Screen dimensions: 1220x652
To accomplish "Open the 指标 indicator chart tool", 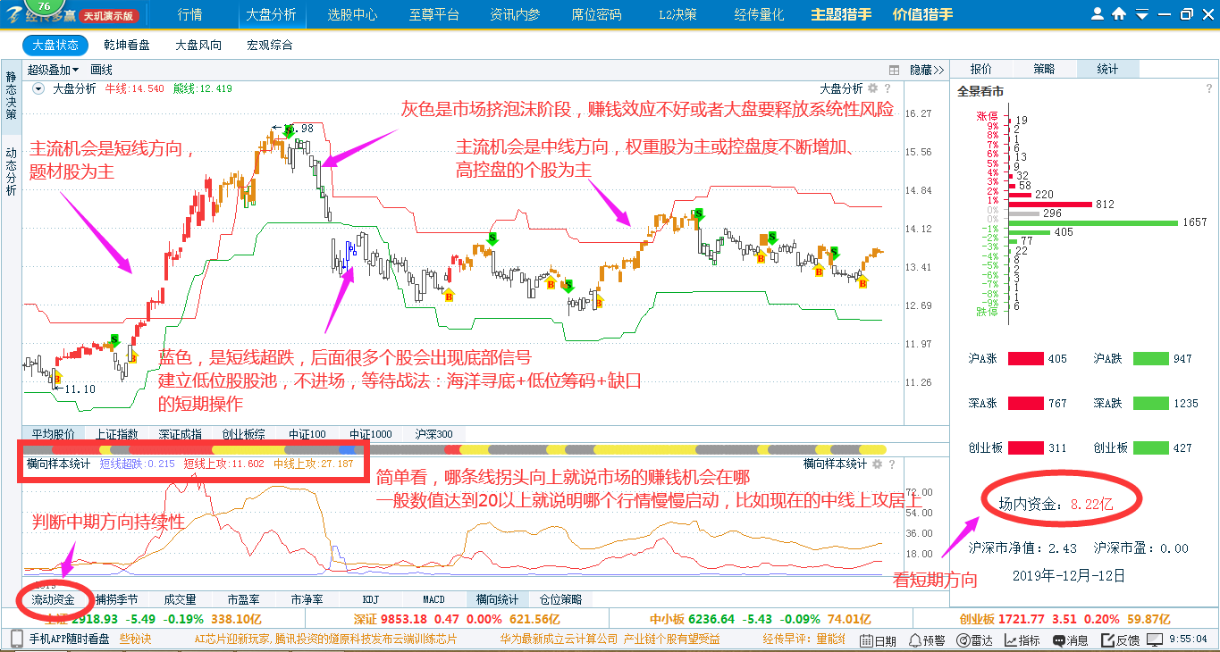I will 1022,639.
